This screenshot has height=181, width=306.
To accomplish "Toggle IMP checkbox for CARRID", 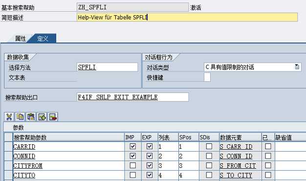I will [x=132, y=146].
